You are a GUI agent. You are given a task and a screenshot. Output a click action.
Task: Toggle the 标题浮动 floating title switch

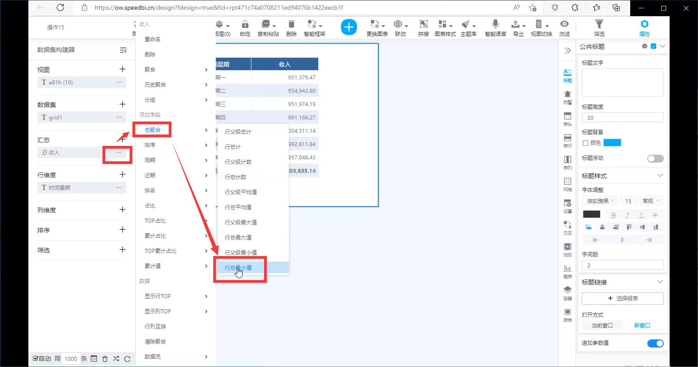tap(655, 159)
